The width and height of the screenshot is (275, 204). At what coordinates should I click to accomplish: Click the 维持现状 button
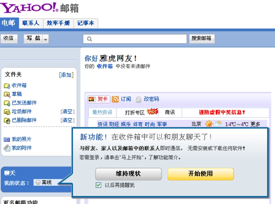click(128, 174)
